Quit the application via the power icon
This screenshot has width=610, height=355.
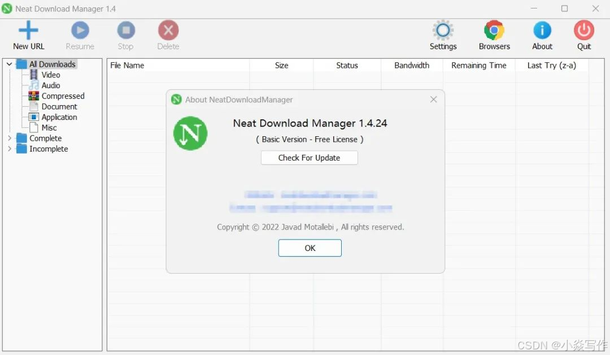583,30
